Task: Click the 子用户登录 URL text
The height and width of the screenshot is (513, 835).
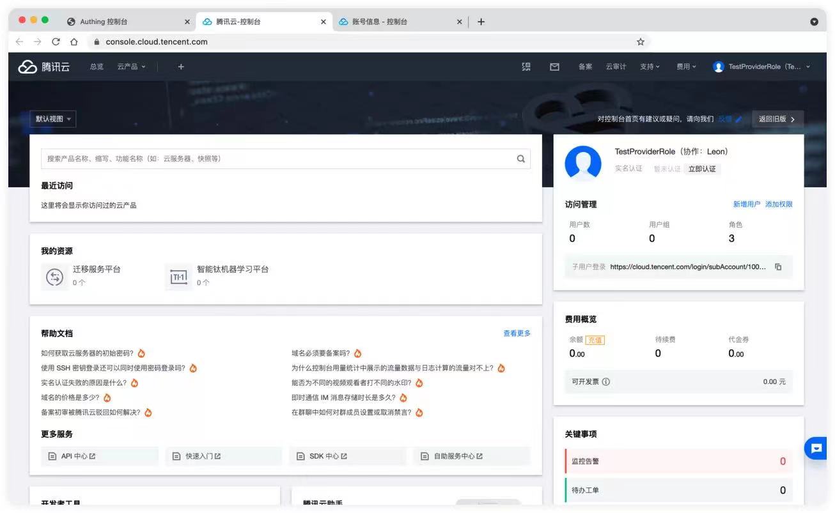Action: click(688, 267)
